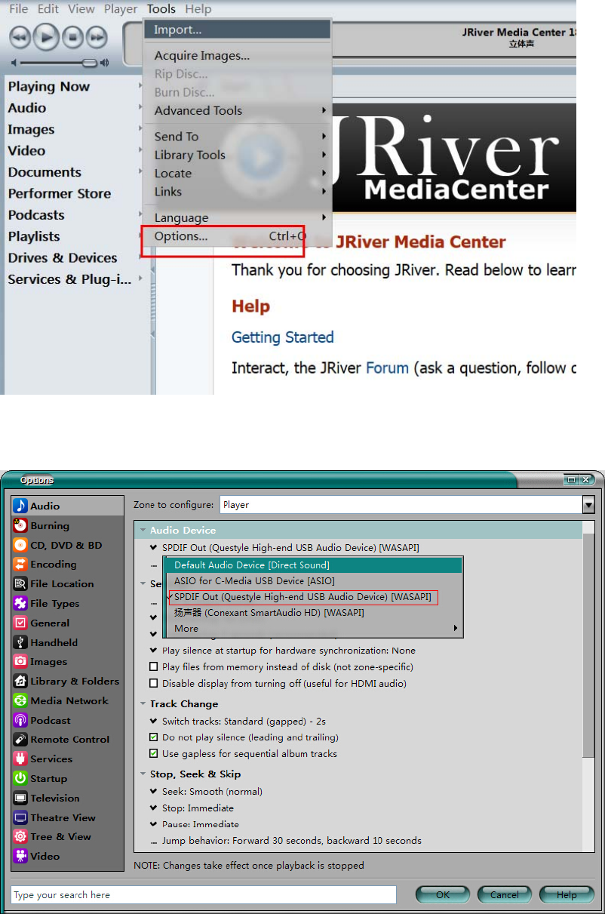Image resolution: width=605 pixels, height=914 pixels.
Task: Select the Theatre View icon
Action: click(20, 817)
